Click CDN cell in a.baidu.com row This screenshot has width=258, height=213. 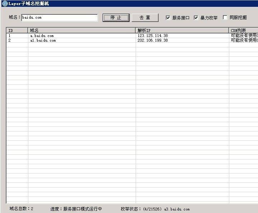(x=244, y=36)
